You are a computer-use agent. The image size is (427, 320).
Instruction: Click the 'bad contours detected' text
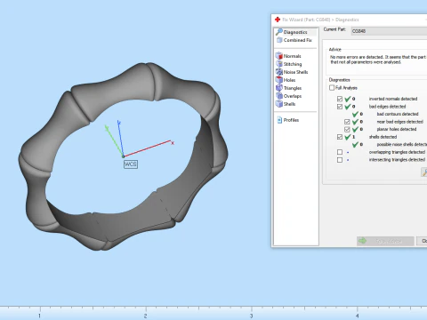pyautogui.click(x=398, y=114)
